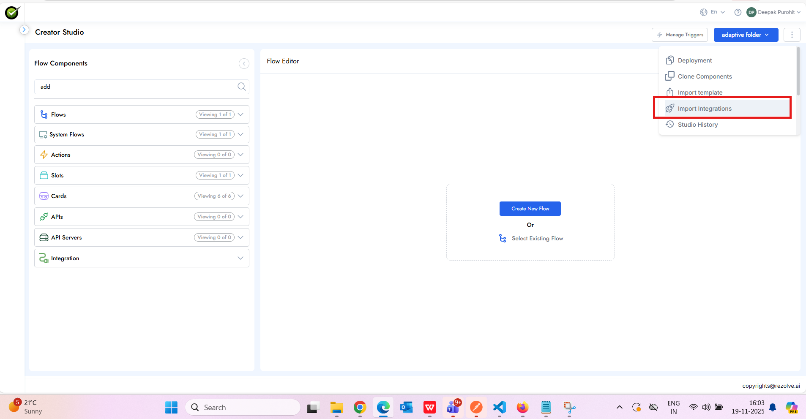This screenshot has width=806, height=419.
Task: Click Select Existing Flow
Action: [537, 238]
